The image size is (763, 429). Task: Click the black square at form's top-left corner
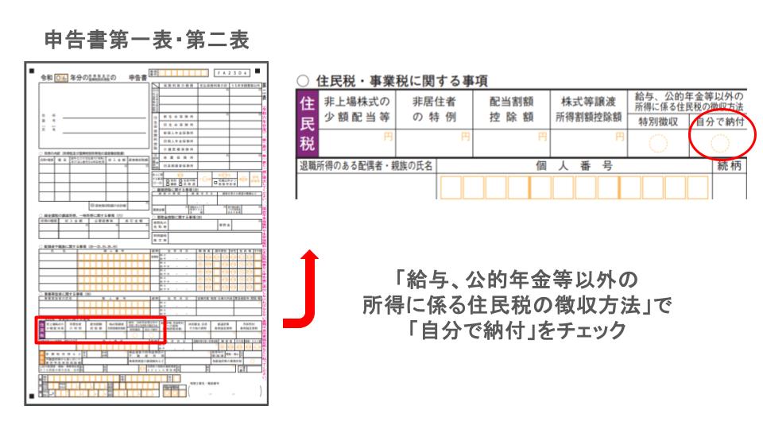30,72
